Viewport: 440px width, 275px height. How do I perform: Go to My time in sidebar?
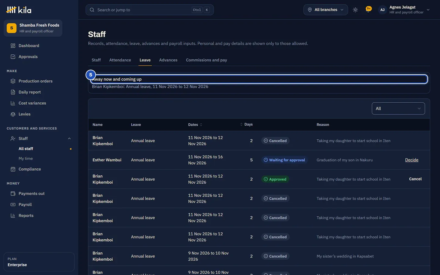coord(26,159)
